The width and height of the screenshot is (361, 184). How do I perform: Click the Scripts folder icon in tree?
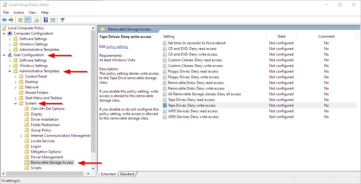[x=27, y=168]
